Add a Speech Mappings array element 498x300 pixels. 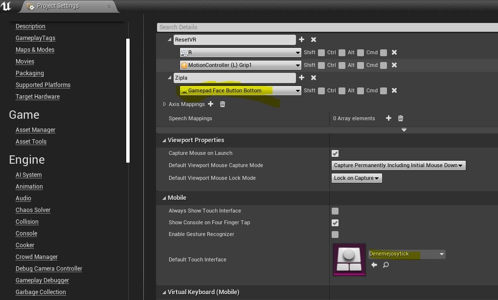click(x=388, y=118)
